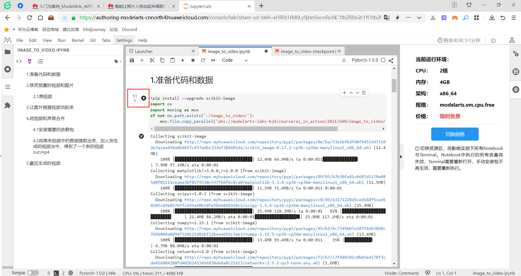Toggle code view in table of contents
Image resolution: width=521 pixels, height=276 pixels.
tap(19, 61)
